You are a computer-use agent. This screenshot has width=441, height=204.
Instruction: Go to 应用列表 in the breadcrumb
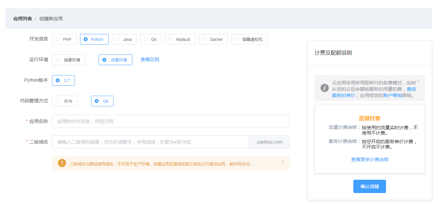[23, 19]
